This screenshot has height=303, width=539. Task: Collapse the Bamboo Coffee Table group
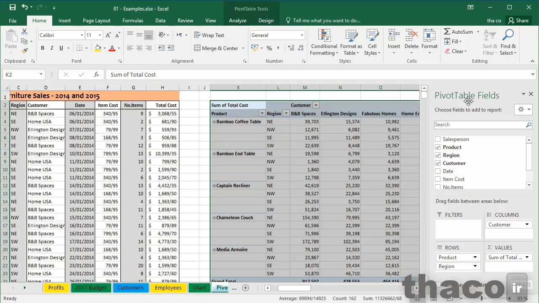214,122
